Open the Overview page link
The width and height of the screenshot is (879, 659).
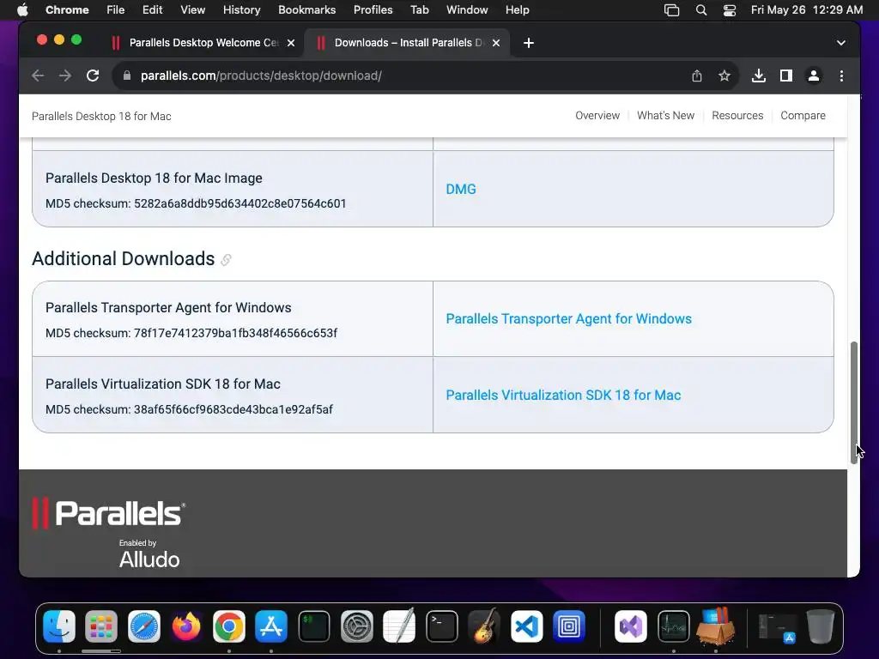coord(597,116)
